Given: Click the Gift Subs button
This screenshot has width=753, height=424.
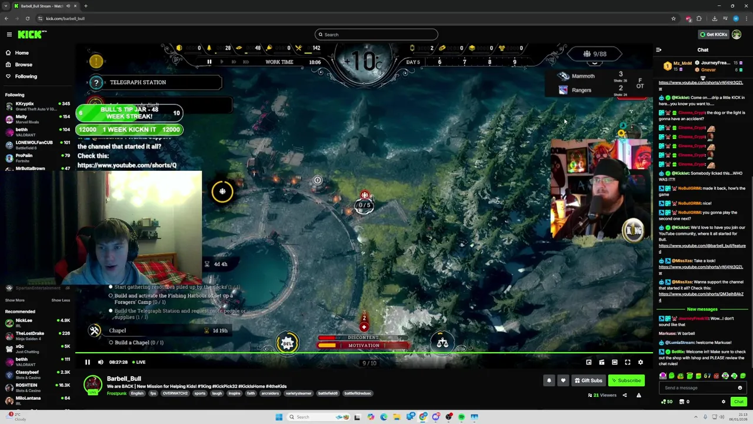Looking at the screenshot, I should pos(588,380).
